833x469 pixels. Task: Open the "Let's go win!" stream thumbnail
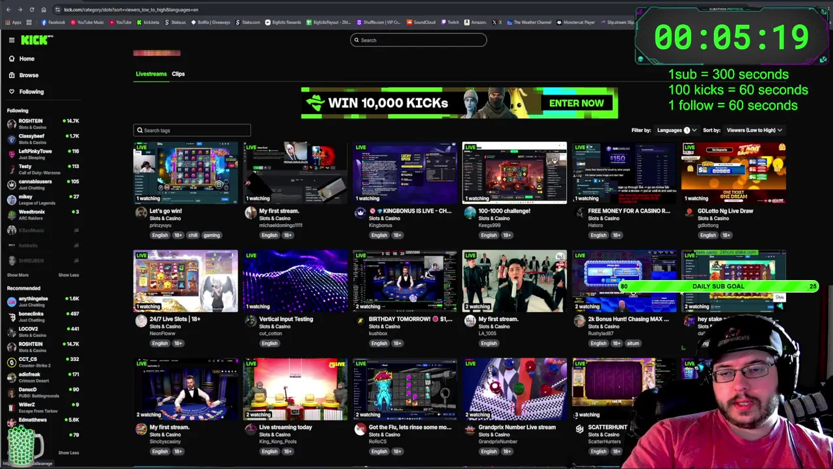coord(185,173)
